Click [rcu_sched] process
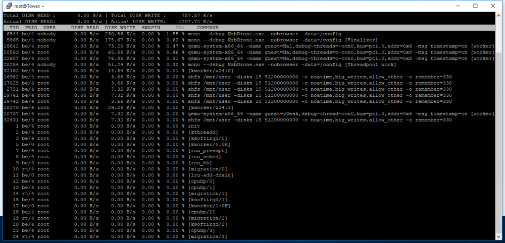 [x=205, y=157]
